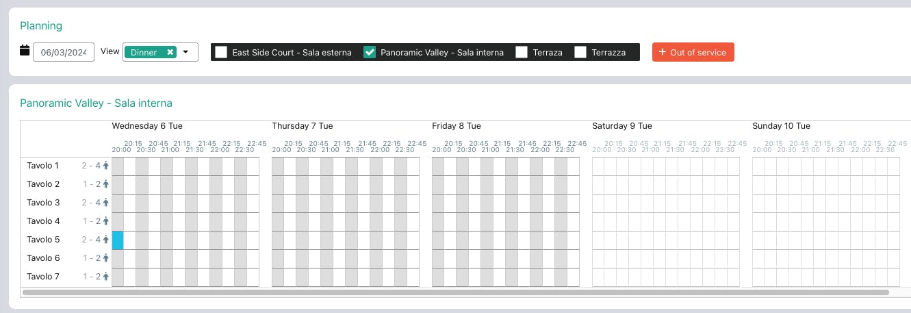Click the person icon for Tavolo 7
This screenshot has height=313, width=911.
coord(106,277)
